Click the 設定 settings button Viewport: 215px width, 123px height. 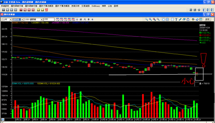(x=208, y=19)
